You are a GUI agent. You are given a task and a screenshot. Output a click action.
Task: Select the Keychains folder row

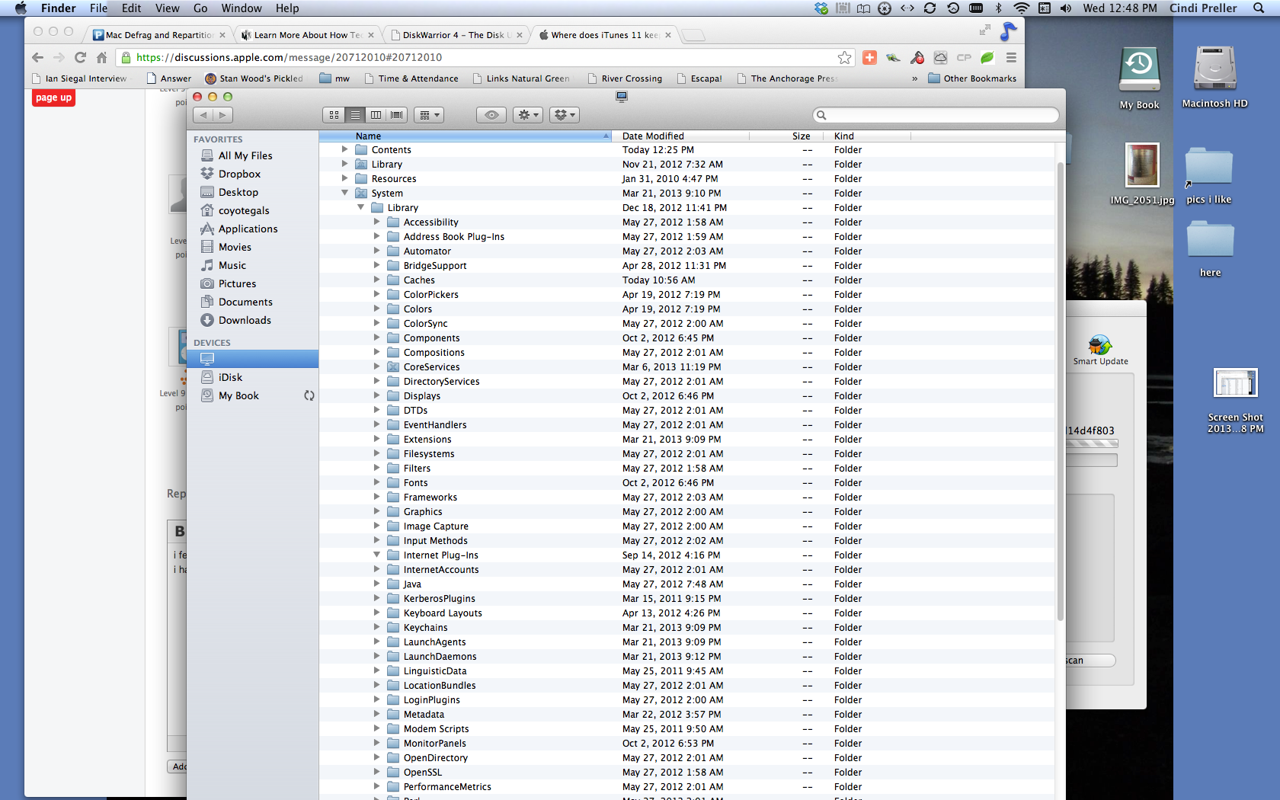(686, 628)
